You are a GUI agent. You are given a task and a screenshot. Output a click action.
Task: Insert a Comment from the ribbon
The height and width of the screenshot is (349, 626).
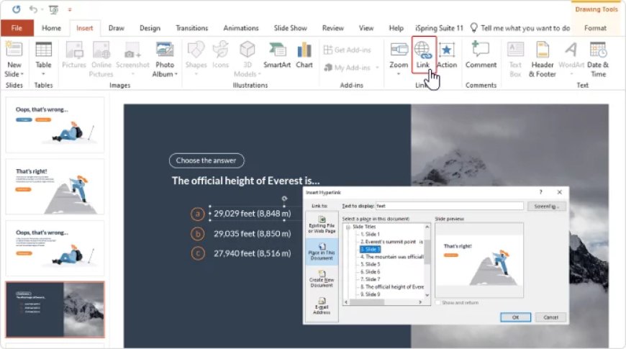click(481, 55)
